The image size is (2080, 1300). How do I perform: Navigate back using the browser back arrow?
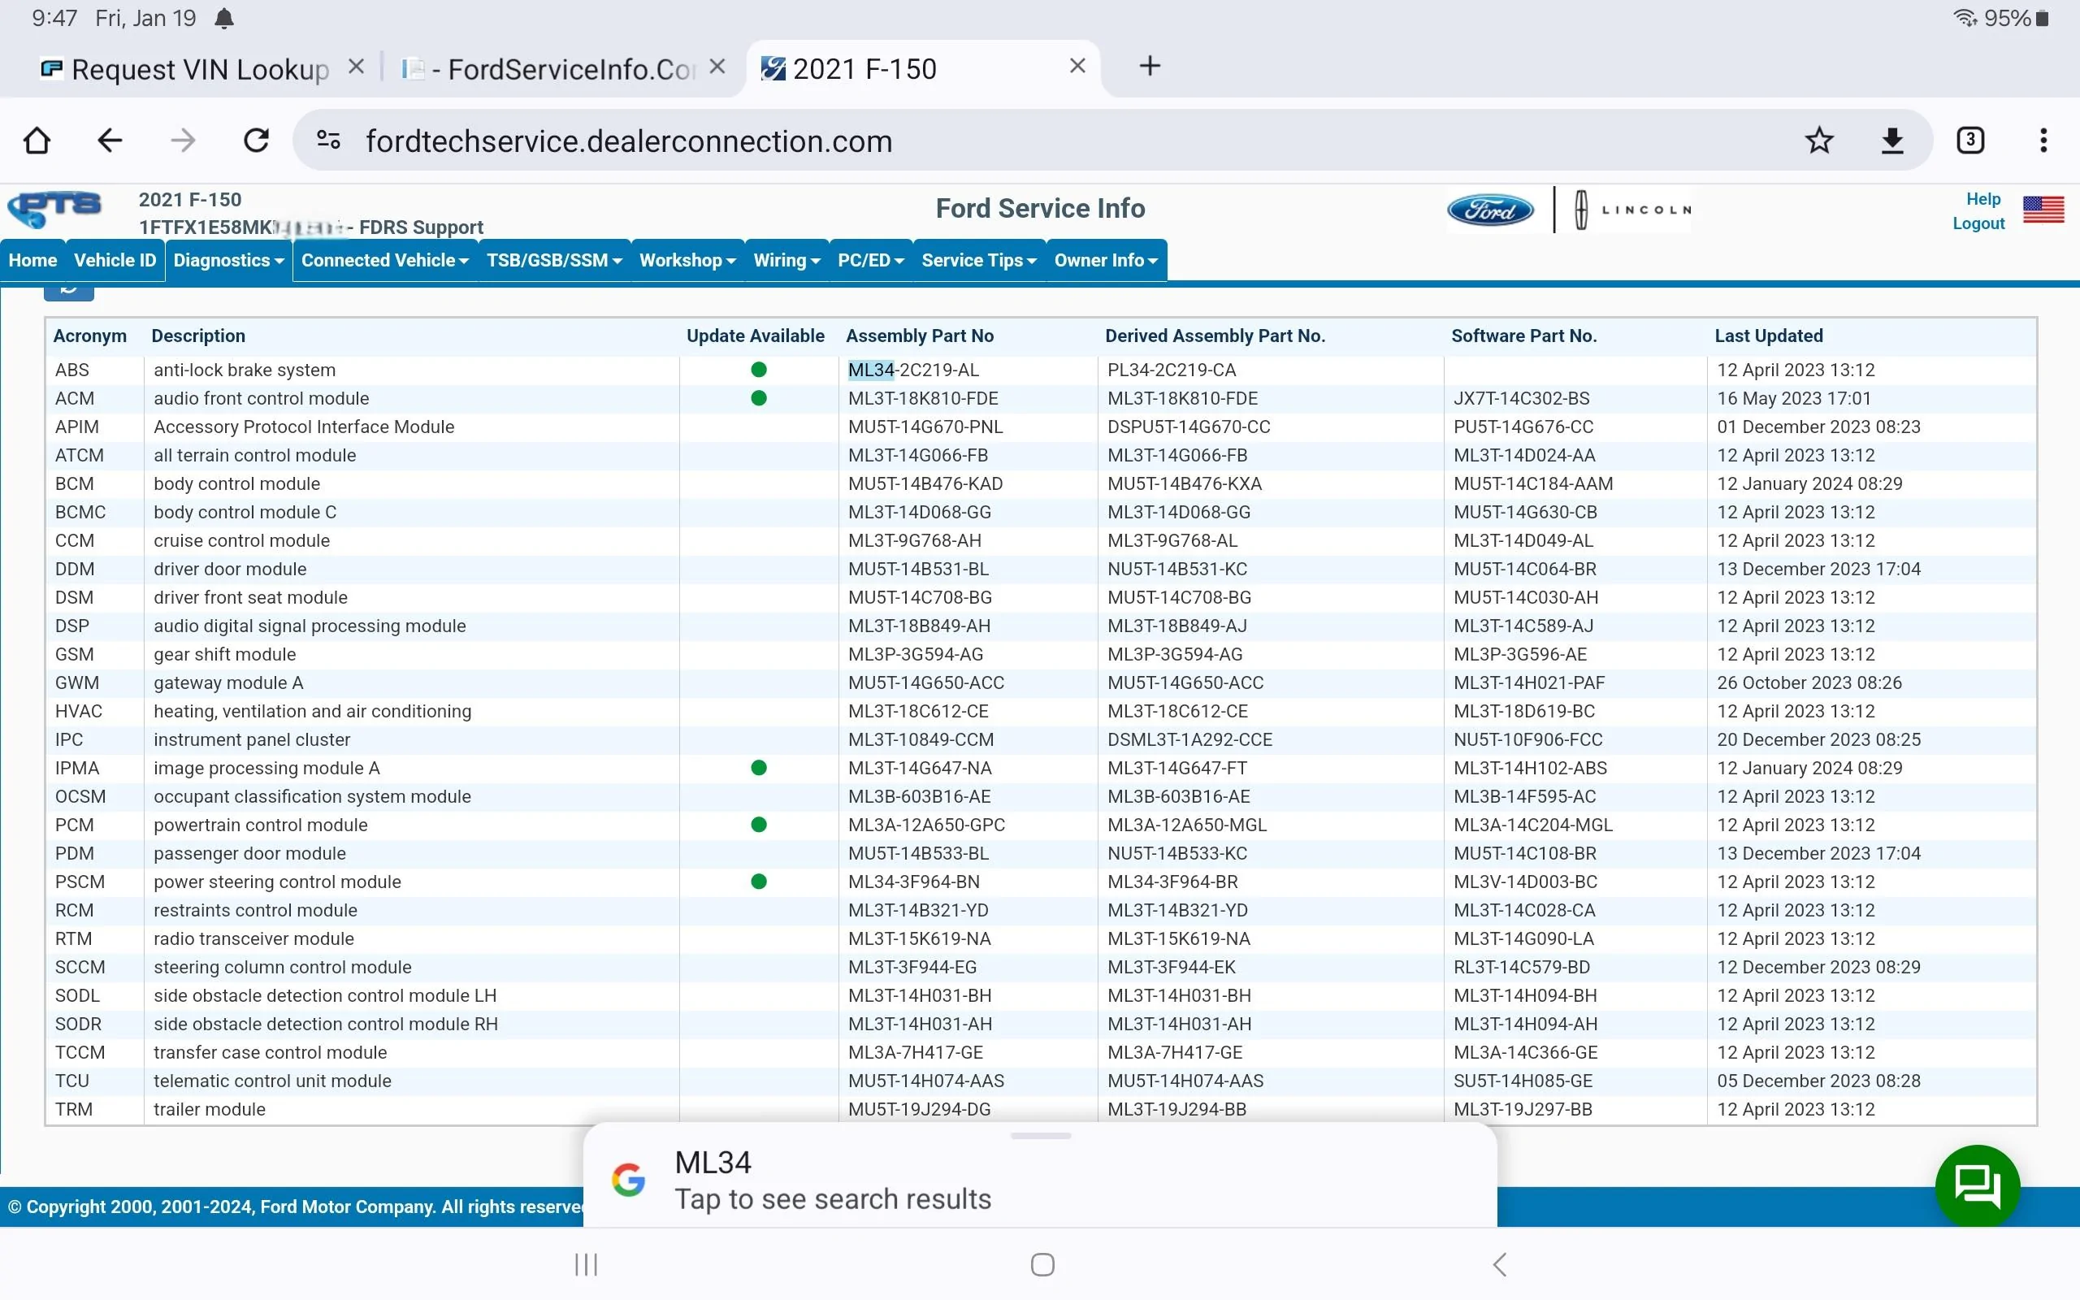[109, 139]
